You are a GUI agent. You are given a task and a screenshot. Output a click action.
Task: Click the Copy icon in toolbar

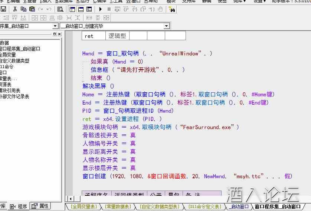(x=23, y=9)
